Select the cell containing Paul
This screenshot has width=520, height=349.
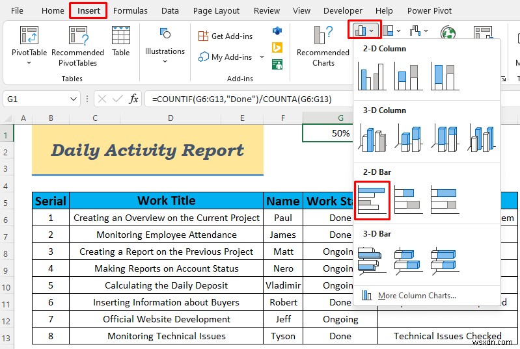click(x=283, y=218)
